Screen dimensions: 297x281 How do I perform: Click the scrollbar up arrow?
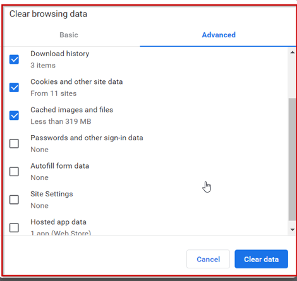[292, 52]
